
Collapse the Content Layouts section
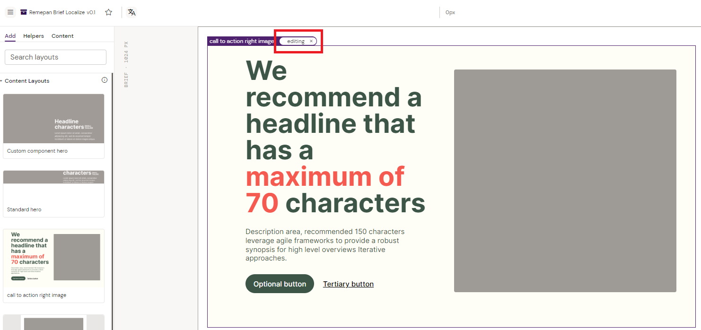pyautogui.click(x=1, y=81)
